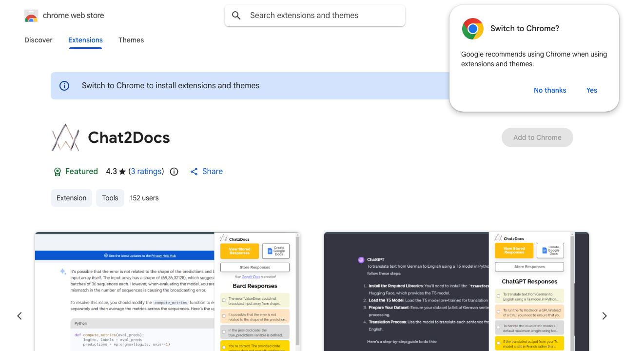This screenshot has height=351, width=624.
Task: Go to next screenshot with right arrow
Action: [604, 316]
